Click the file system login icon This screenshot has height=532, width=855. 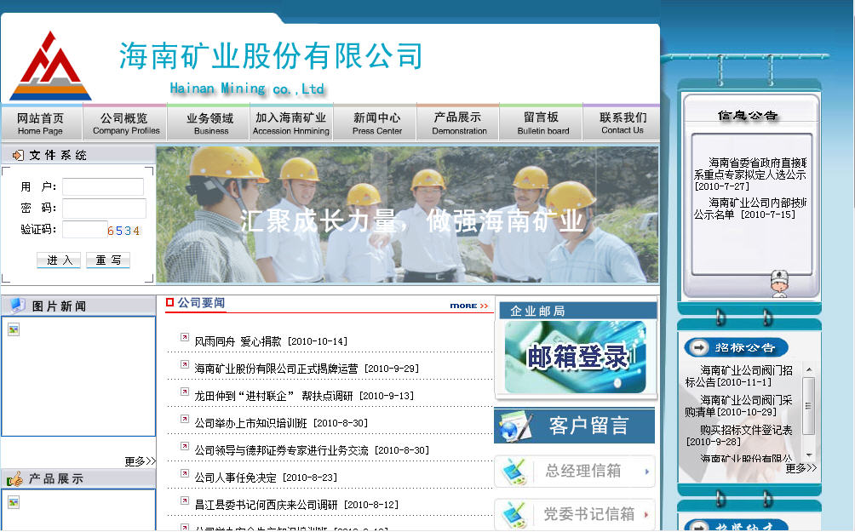pos(17,155)
